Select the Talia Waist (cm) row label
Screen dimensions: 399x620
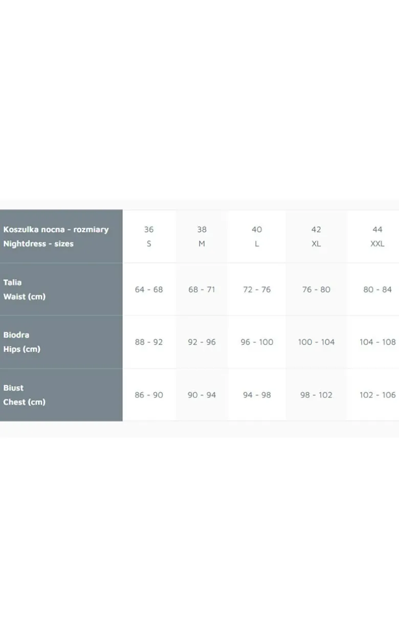pos(24,289)
